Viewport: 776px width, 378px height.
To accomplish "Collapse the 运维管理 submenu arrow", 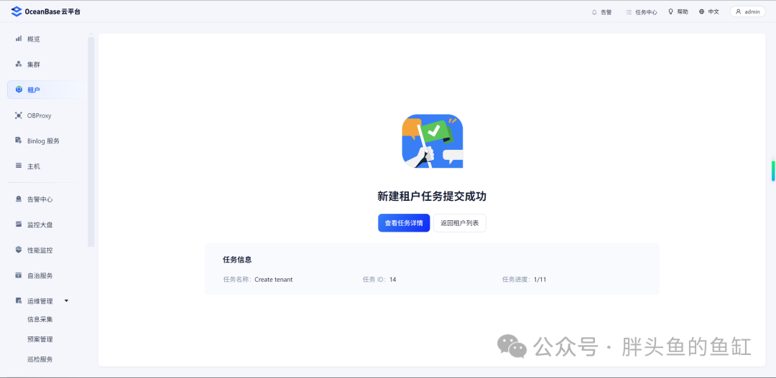I will [x=66, y=301].
